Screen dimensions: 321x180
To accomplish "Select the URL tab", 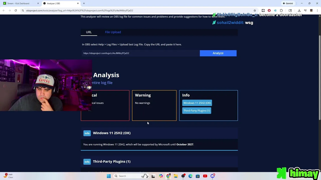I will pyautogui.click(x=89, y=32).
